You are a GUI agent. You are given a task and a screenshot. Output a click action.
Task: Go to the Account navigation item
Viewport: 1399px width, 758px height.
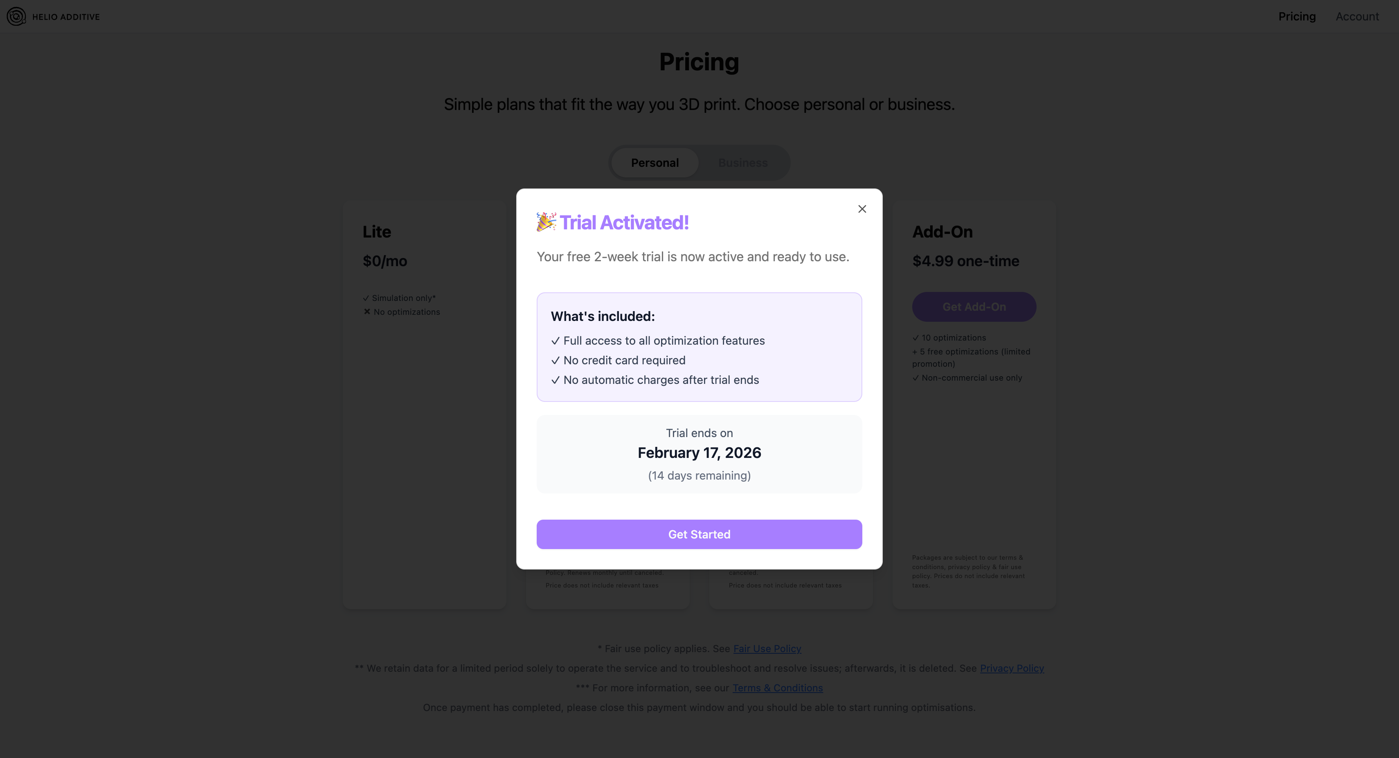tap(1356, 16)
